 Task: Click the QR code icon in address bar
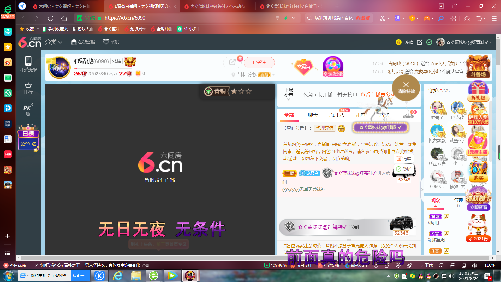(x=277, y=18)
